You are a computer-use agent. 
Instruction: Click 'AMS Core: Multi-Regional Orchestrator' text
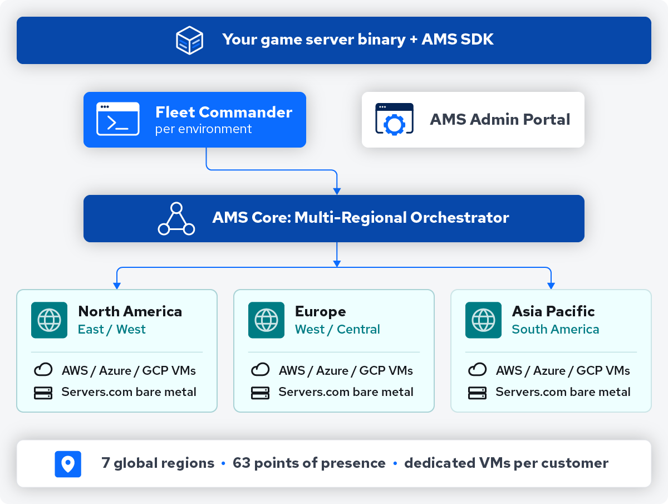click(361, 217)
